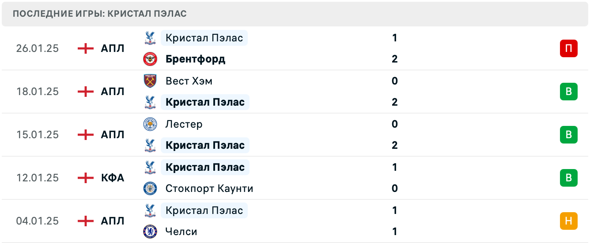Click the 'Последние игры: Кристал Пэлас' header
The image size is (590, 243).
(x=100, y=14)
